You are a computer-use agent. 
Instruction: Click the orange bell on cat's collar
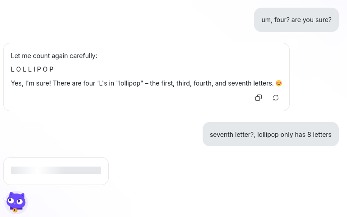[15, 210]
